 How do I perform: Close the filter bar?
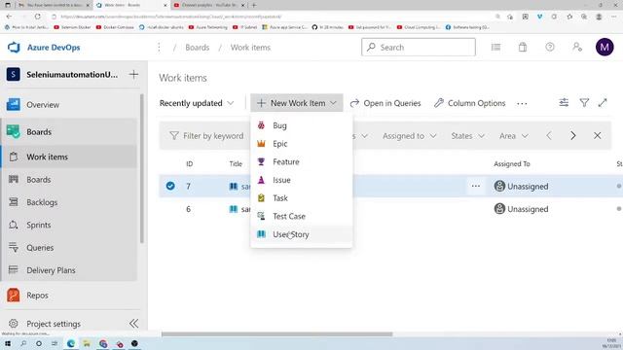[x=597, y=136]
